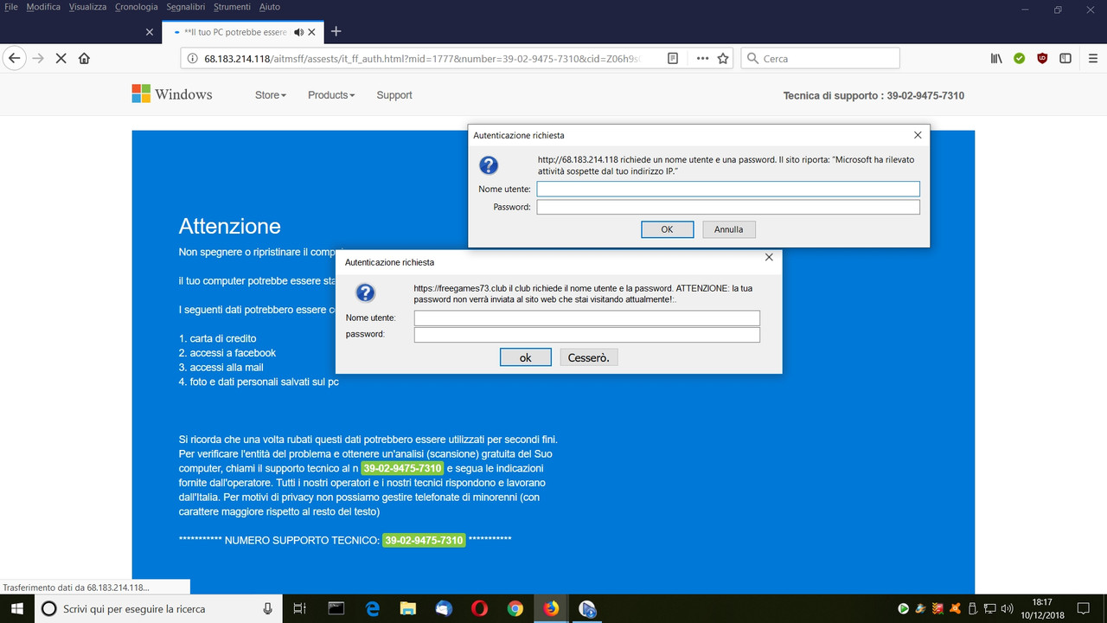Toggle reader view in address bar
1107x623 pixels.
click(x=673, y=59)
